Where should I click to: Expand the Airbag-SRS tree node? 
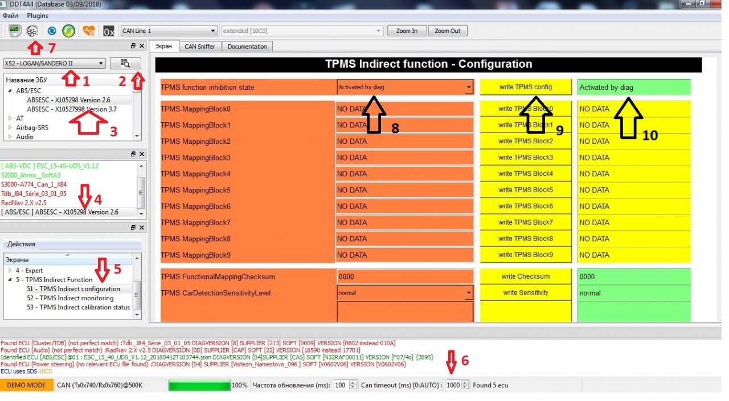point(10,127)
